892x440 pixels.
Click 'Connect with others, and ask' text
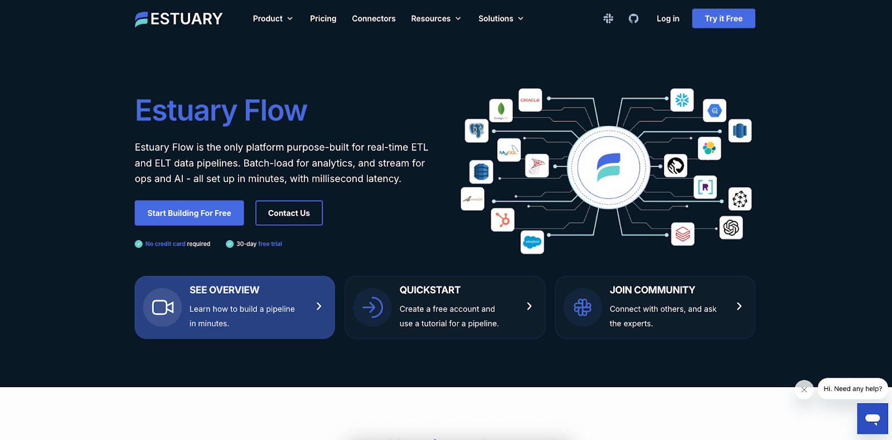click(663, 309)
